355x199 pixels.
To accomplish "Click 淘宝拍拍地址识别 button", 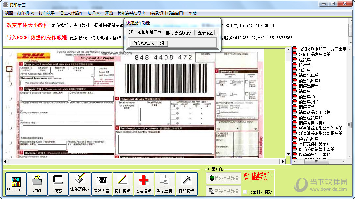I will [149, 43].
